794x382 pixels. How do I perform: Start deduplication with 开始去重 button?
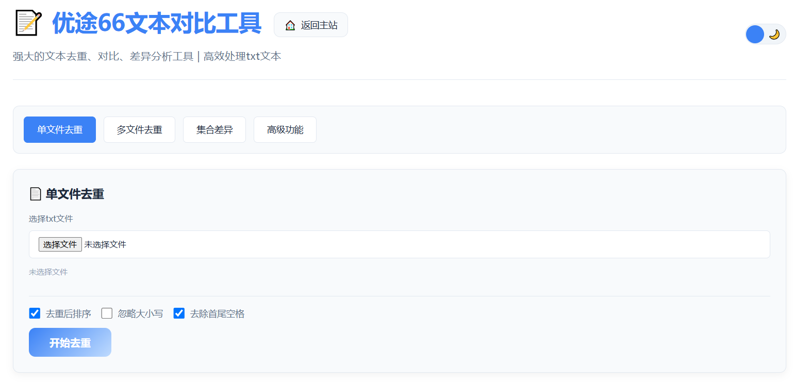point(70,342)
